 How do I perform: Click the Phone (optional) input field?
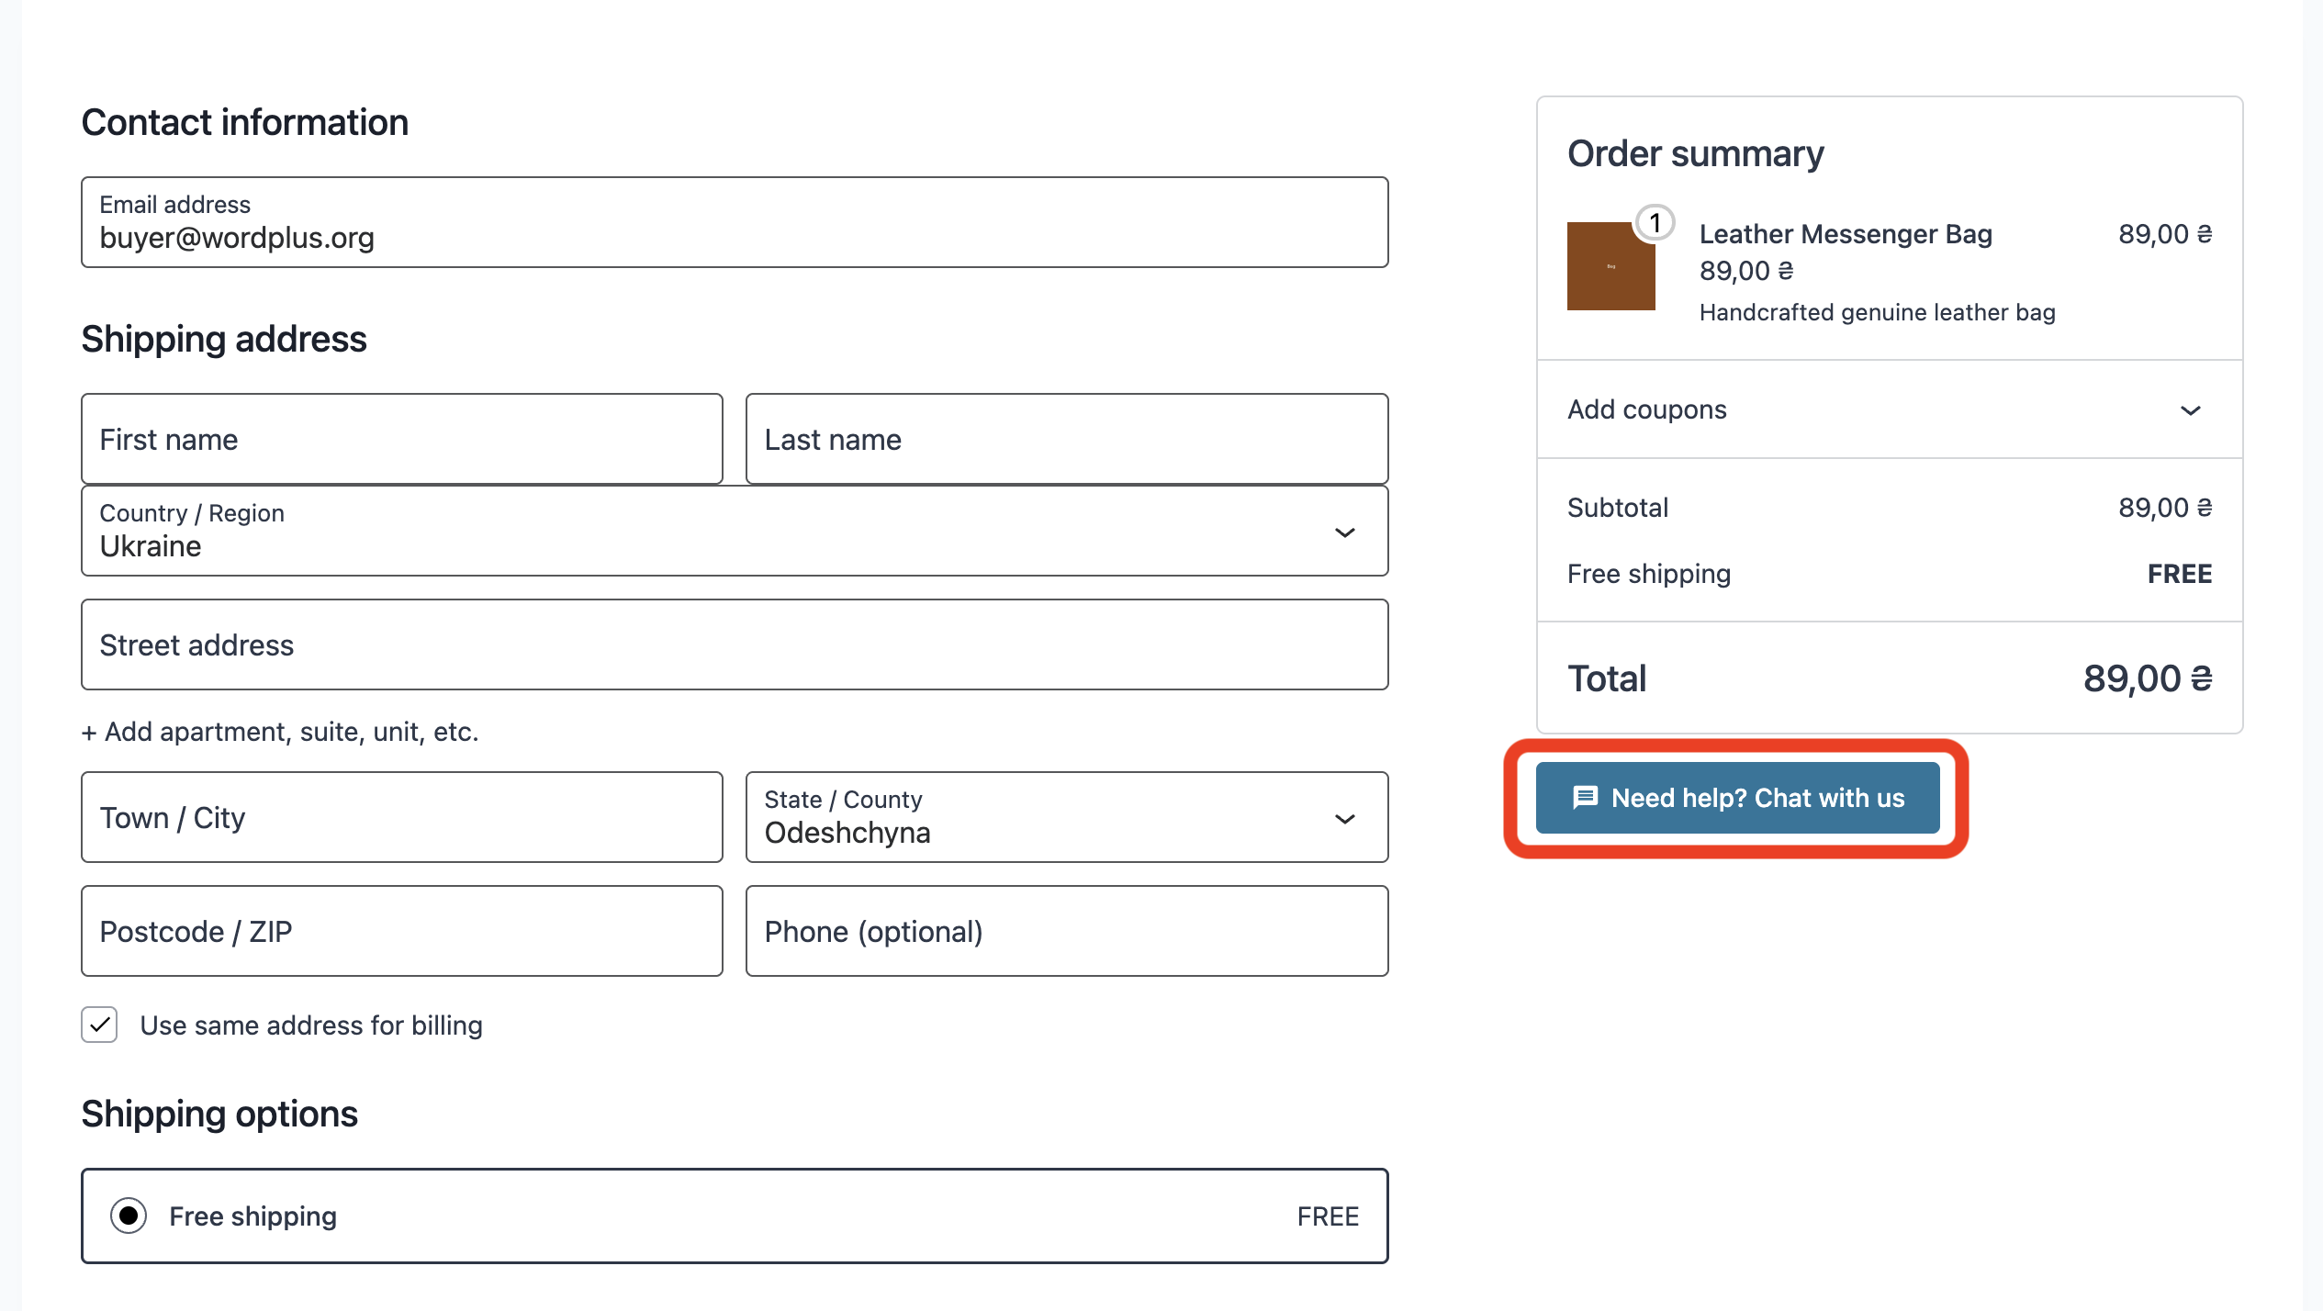[x=1065, y=930]
